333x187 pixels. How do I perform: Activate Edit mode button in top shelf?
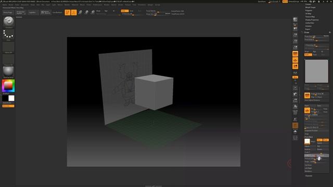[x=68, y=12]
